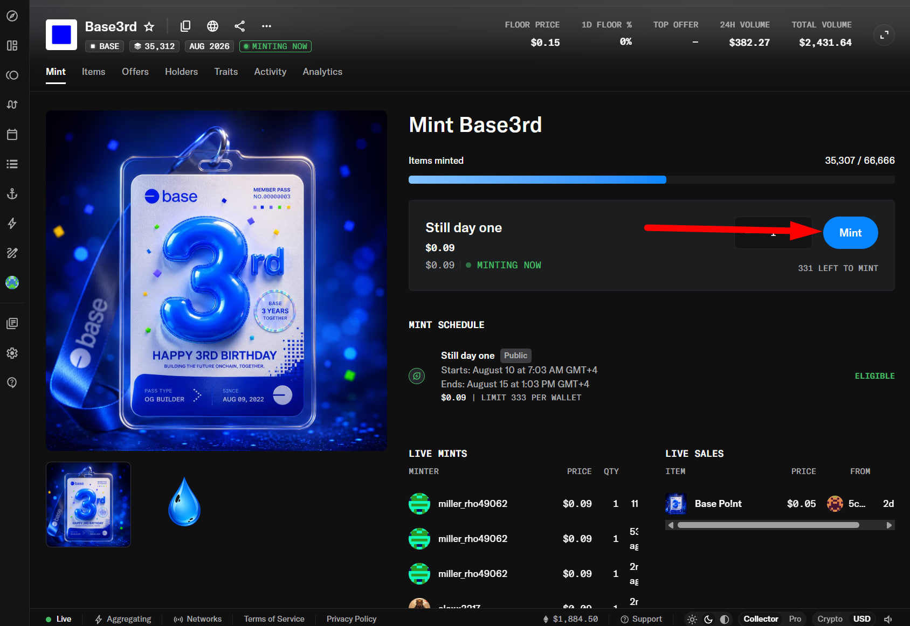Show prices in USD
910x626 pixels.
point(861,619)
